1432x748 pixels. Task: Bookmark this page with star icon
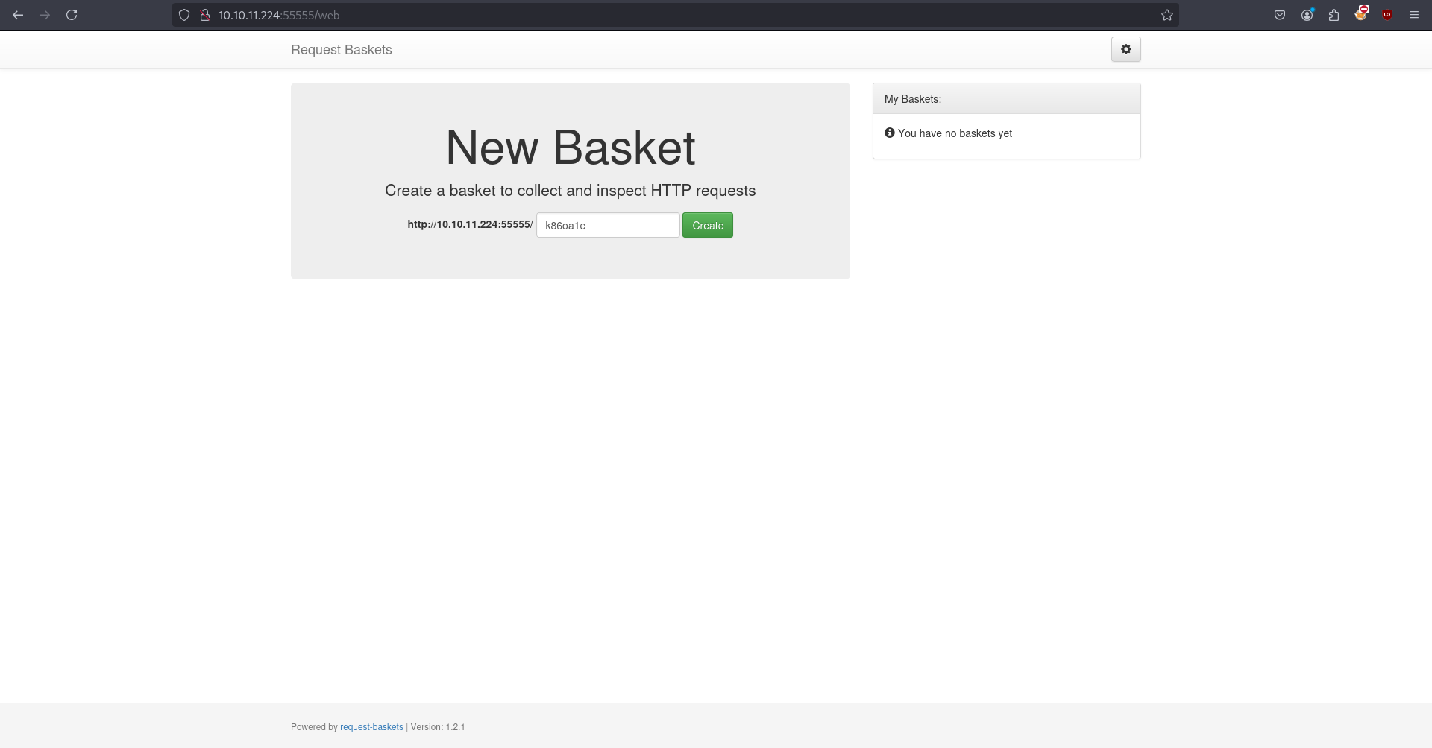pos(1167,15)
